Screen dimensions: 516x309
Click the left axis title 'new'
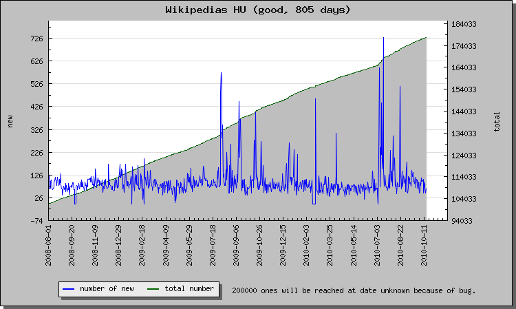coord(10,121)
